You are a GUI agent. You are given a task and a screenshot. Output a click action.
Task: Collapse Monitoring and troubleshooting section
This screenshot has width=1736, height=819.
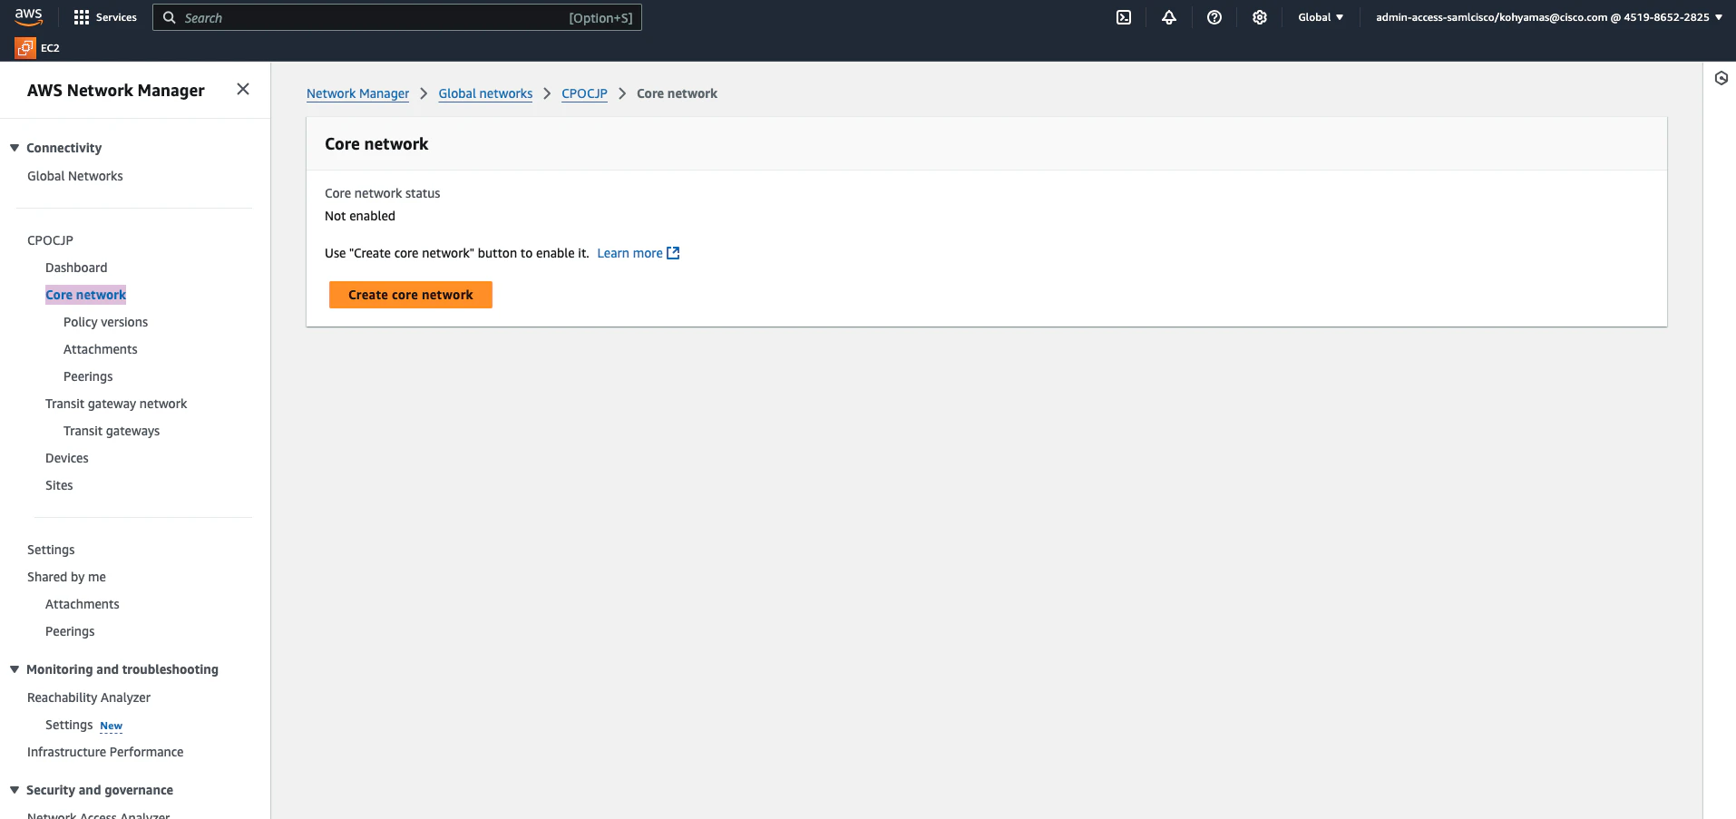tap(15, 669)
